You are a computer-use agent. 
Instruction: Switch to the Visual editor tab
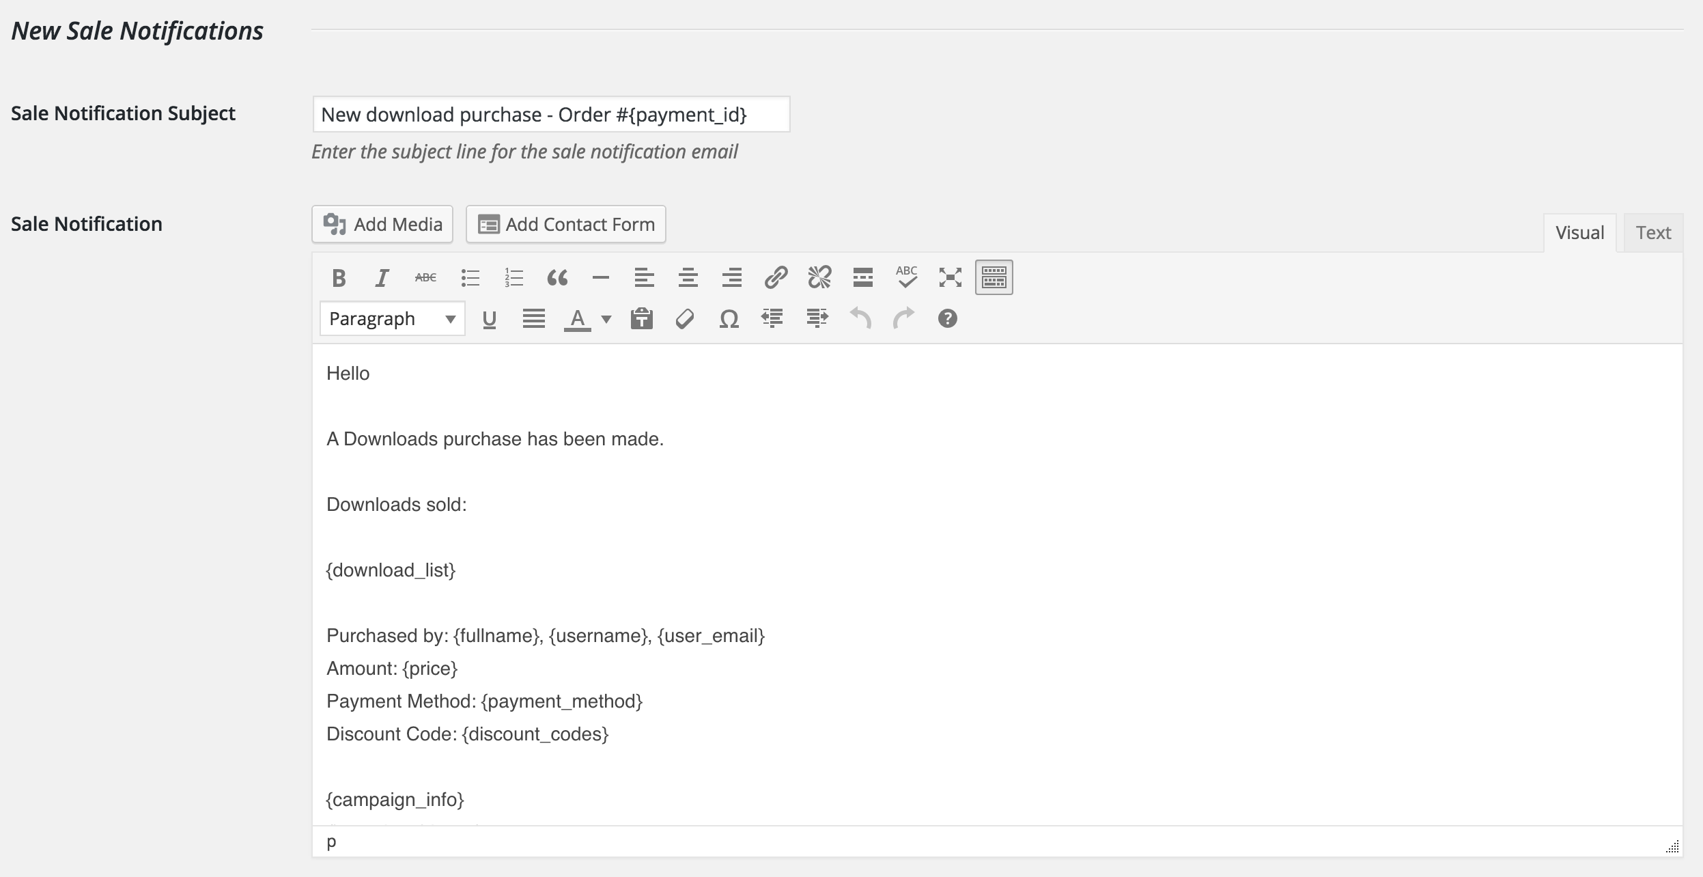pos(1579,233)
